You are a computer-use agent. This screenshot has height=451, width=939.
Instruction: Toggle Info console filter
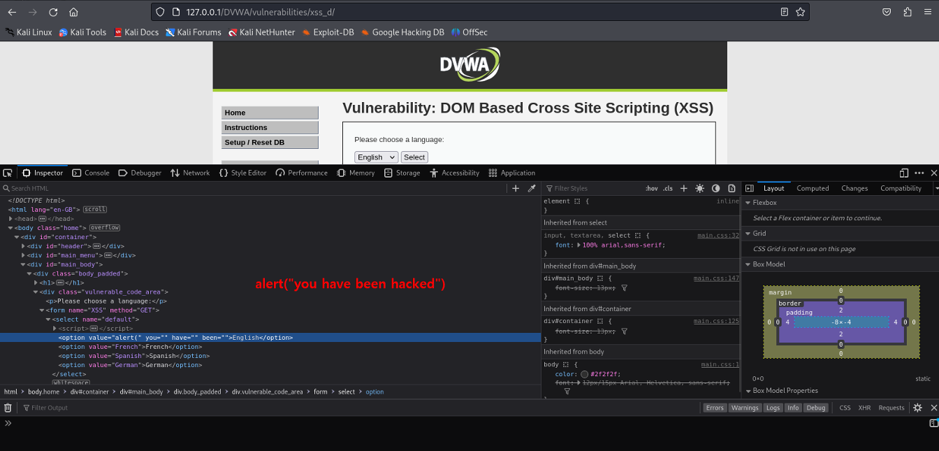792,408
